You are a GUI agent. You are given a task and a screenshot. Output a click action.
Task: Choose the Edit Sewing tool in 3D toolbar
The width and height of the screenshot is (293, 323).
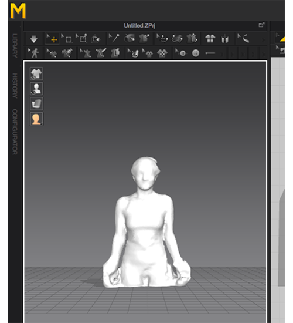click(x=162, y=39)
